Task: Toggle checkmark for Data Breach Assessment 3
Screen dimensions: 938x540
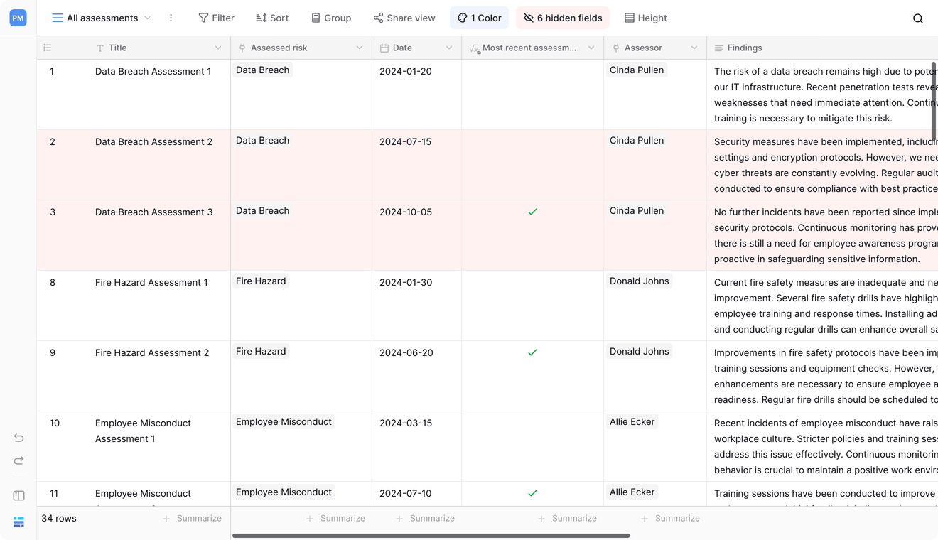Action: pos(532,212)
